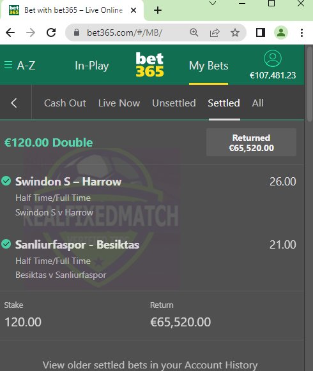313x371 pixels.
Task: Click the address bar URL field
Action: pyautogui.click(x=125, y=33)
